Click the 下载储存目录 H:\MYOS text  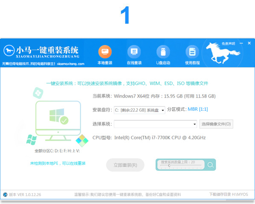tap(229, 194)
